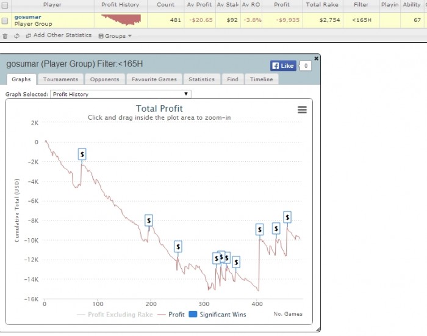The width and height of the screenshot is (427, 336).
Task: Click the refresh arrows icon
Action: [x=17, y=36]
